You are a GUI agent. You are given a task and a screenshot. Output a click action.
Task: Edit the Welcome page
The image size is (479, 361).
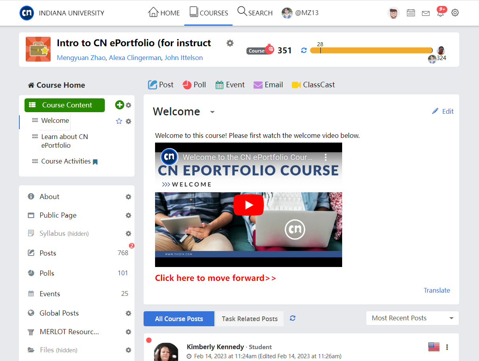tap(443, 111)
